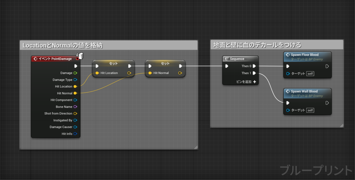The image size is (355, 180).
Task: Click the ピンを追加 plus button on Sequence
Action: [254, 82]
